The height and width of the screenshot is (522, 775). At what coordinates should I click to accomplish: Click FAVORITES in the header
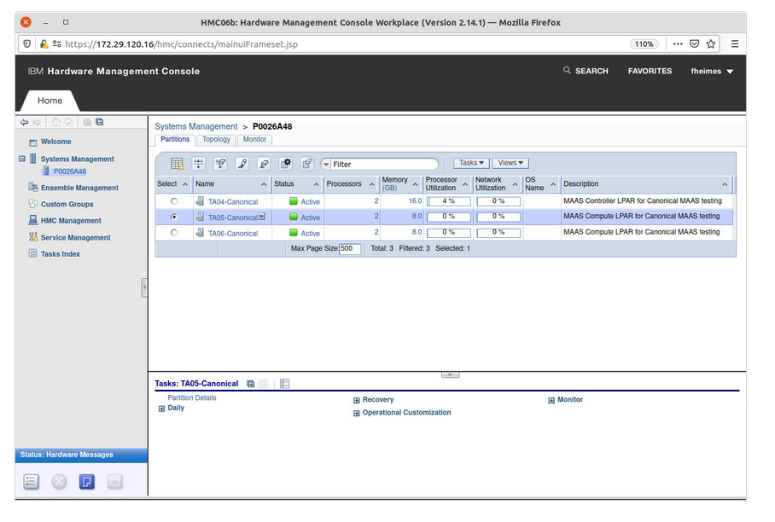pos(650,72)
